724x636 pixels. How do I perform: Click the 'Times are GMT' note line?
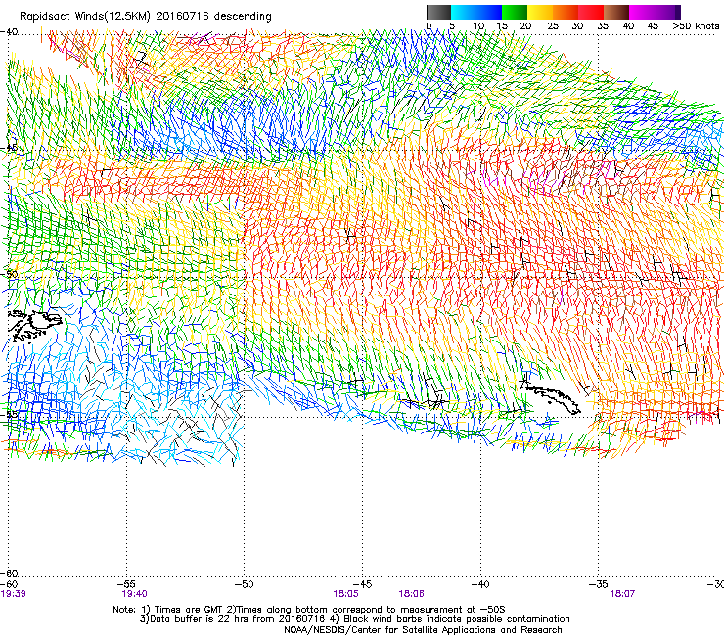(x=309, y=610)
